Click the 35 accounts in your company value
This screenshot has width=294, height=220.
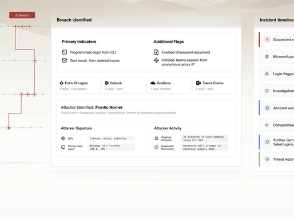[204, 138]
